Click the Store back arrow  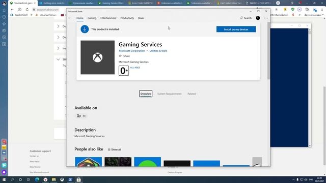point(70,18)
